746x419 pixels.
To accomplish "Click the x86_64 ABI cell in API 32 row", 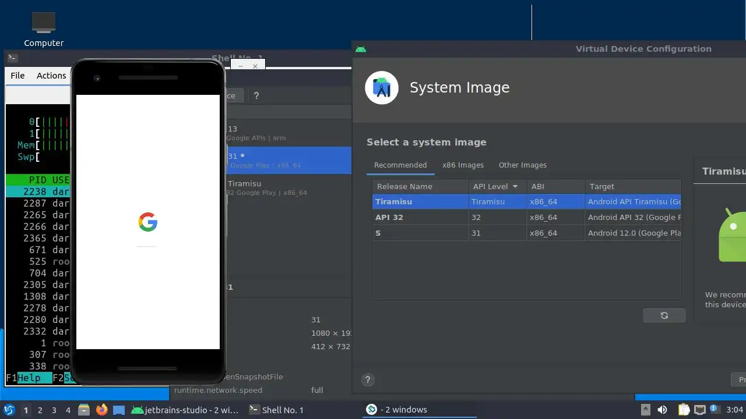I will tap(556, 218).
